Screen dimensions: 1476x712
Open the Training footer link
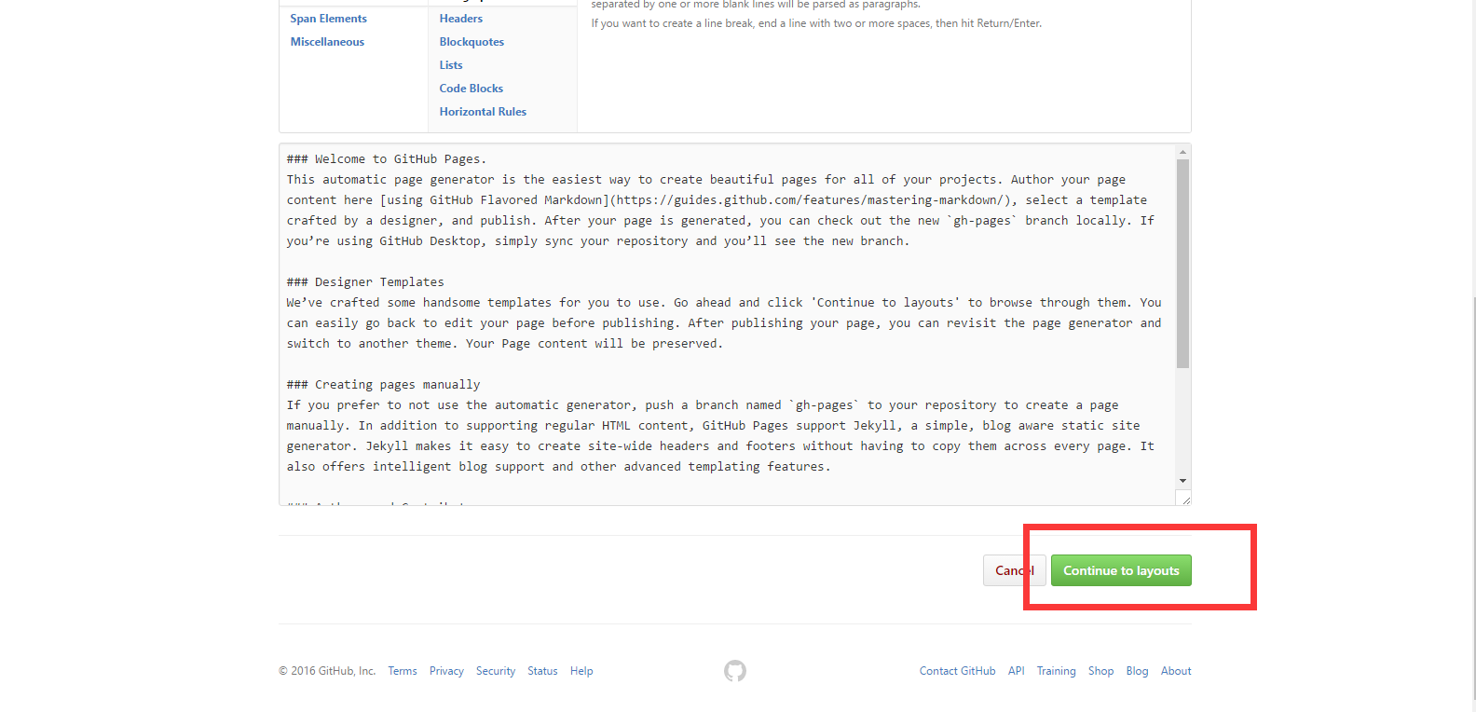[x=1056, y=671]
